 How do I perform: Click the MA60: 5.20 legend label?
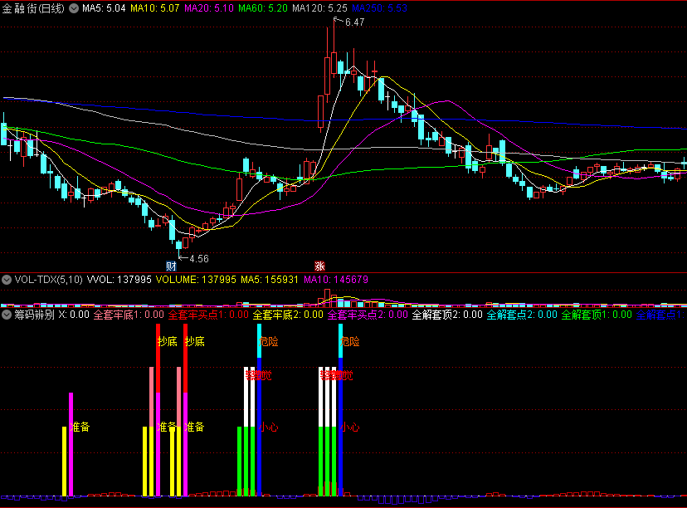[x=263, y=8]
